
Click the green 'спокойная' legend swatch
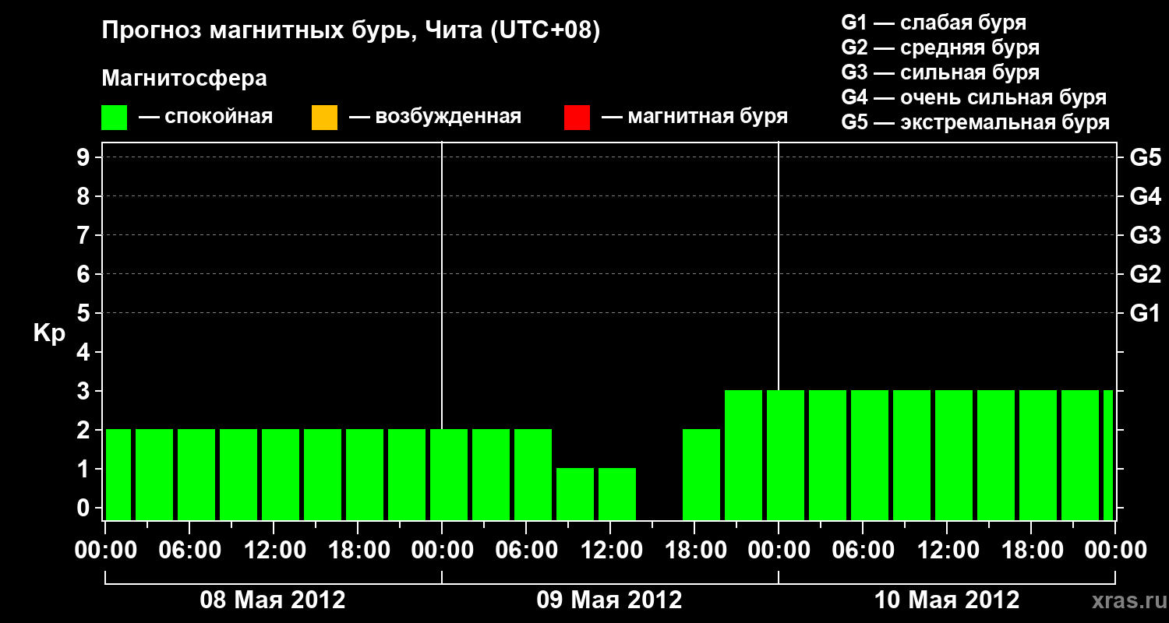[x=115, y=118]
